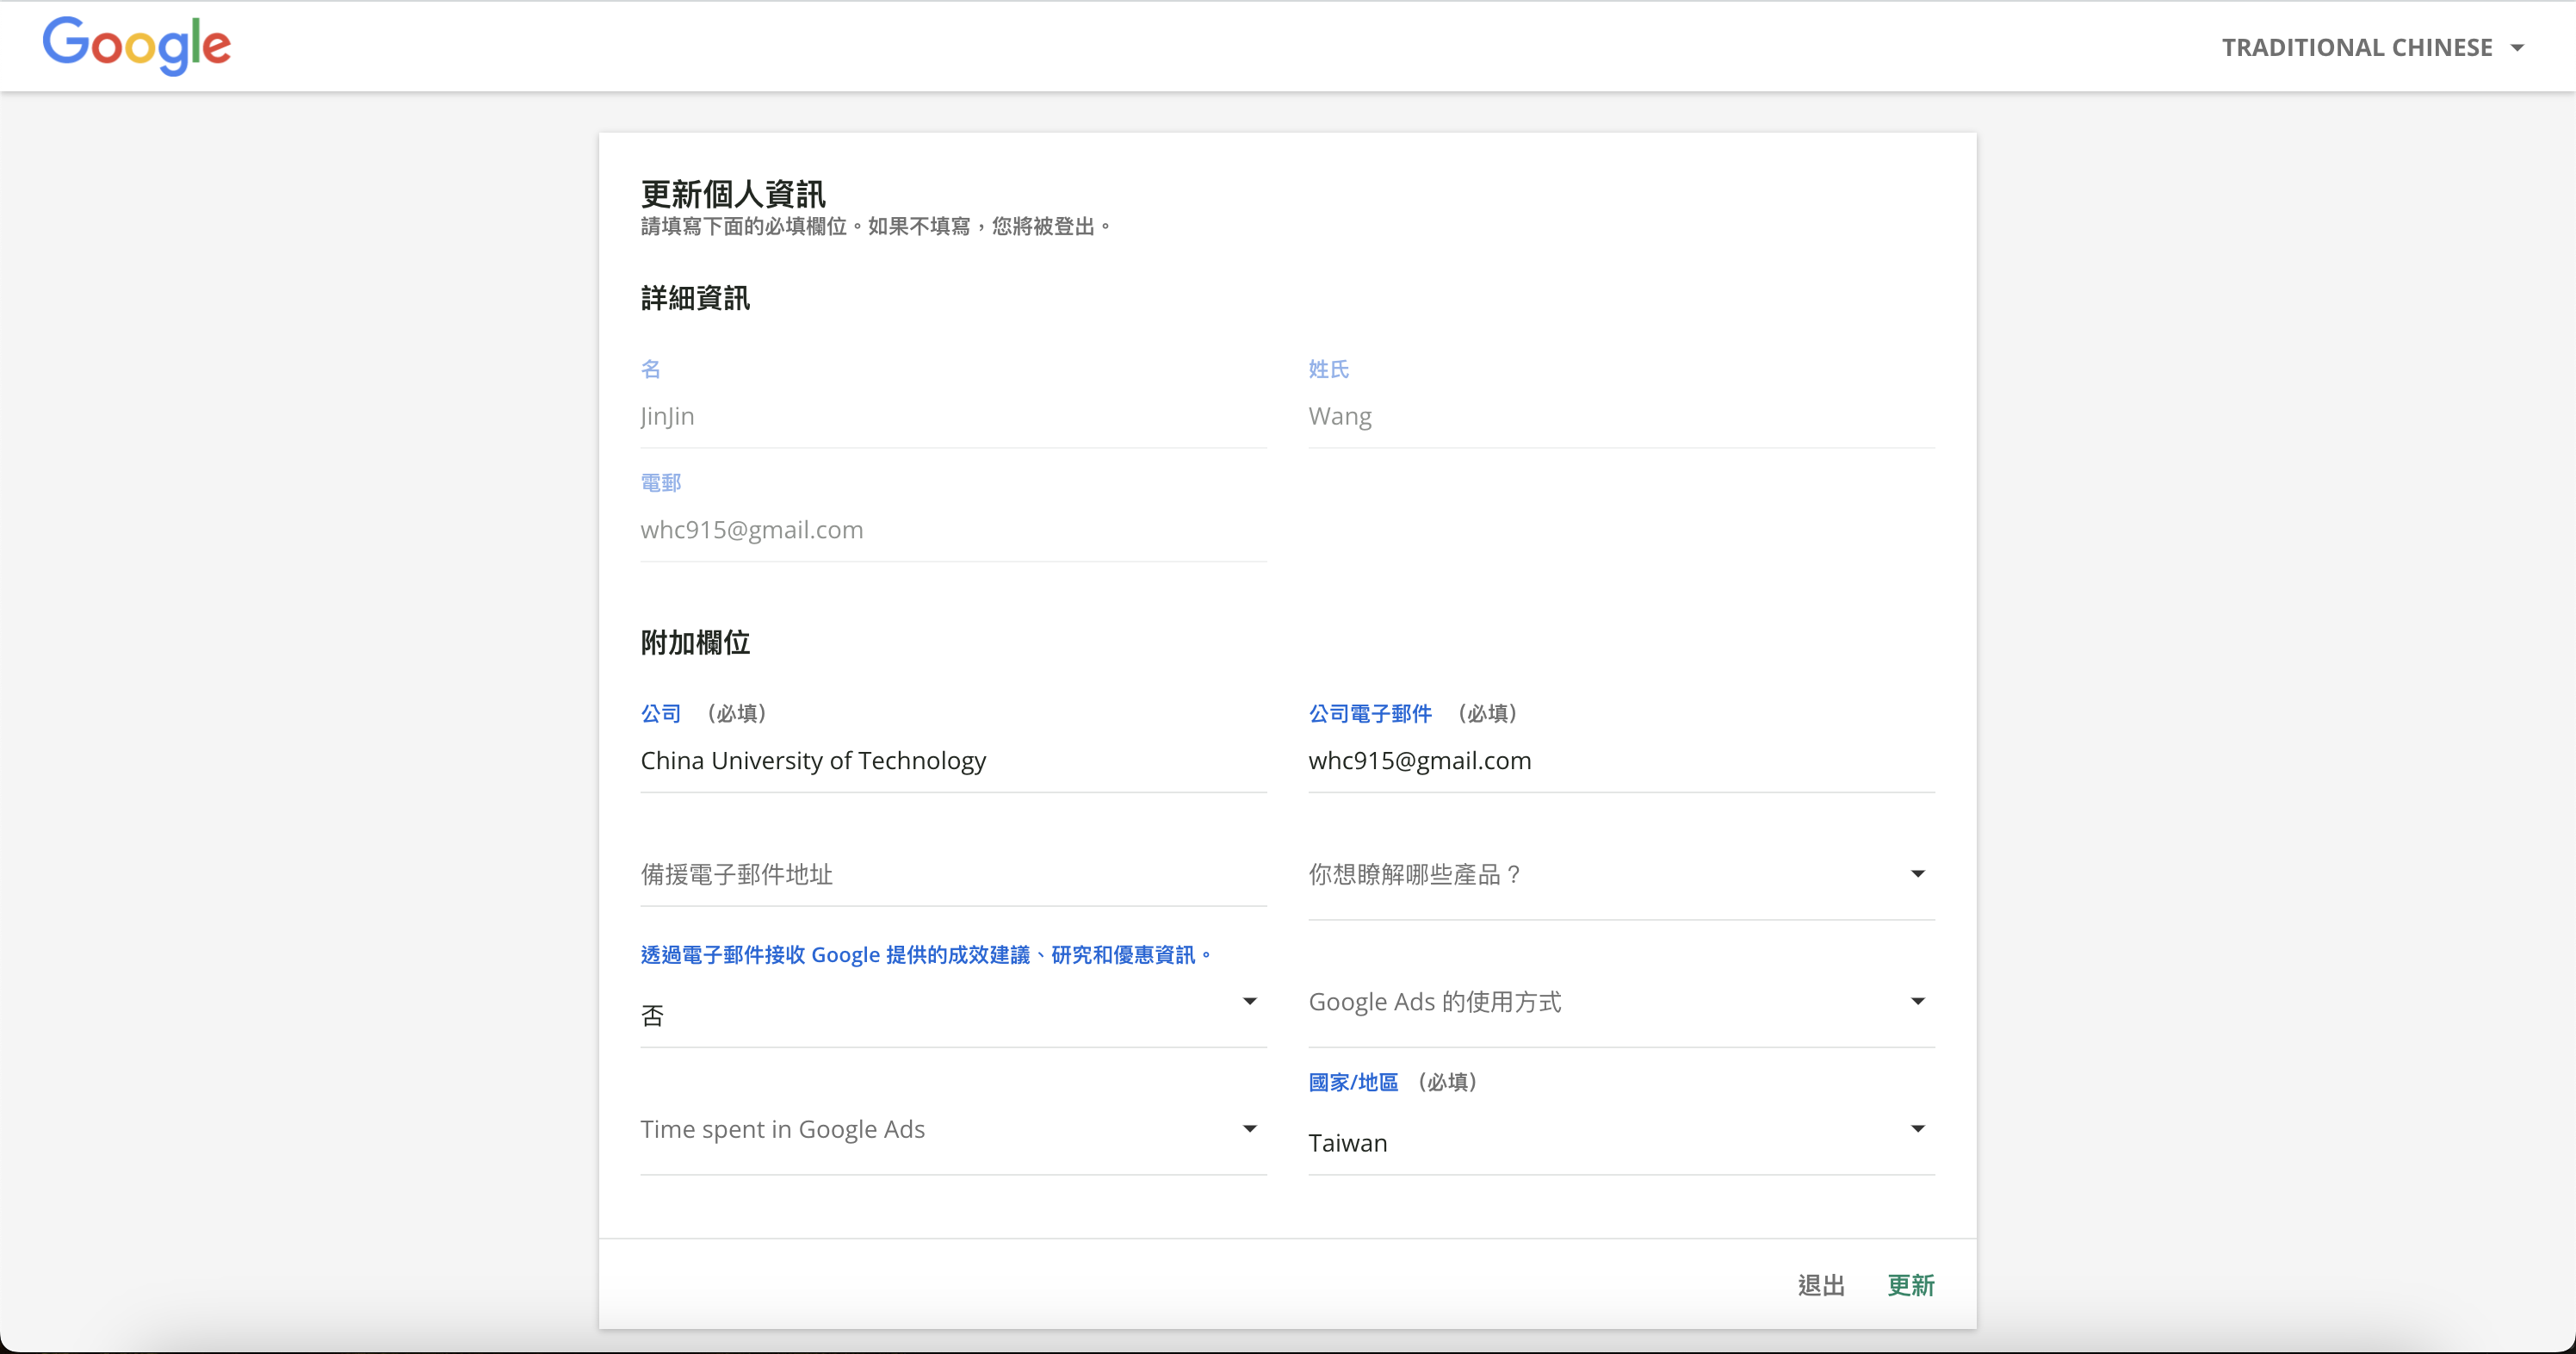
Task: Click the 姓氏 last name field
Action: 1620,416
